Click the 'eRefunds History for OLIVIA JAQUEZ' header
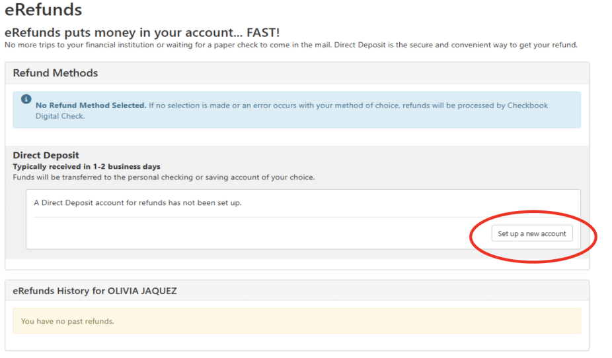This screenshot has height=358, width=612. point(297,291)
